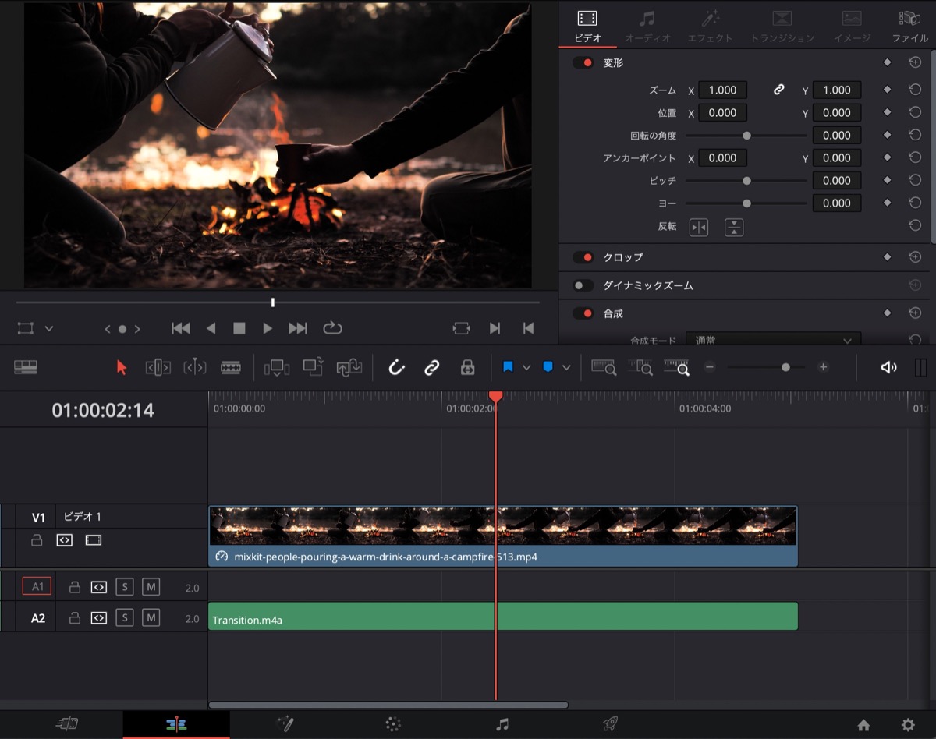Solo audio track A1
Image resolution: width=936 pixels, height=739 pixels.
(125, 587)
